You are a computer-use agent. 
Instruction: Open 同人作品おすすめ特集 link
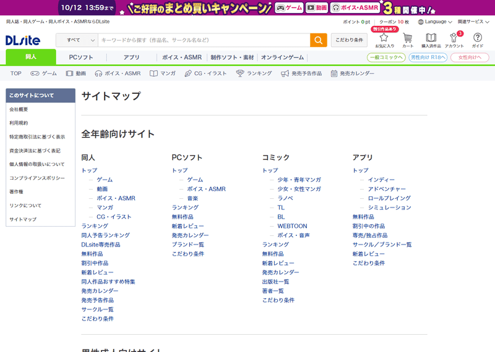[x=108, y=282]
